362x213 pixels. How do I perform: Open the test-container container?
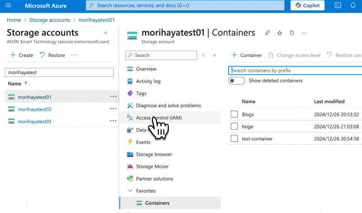[257, 139]
